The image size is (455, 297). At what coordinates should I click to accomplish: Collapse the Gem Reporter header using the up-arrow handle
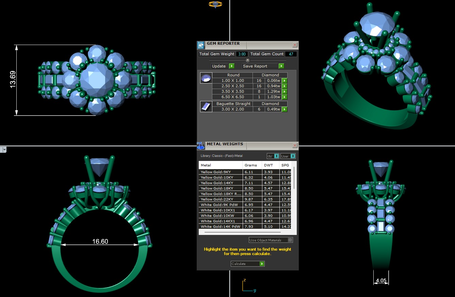coord(248,60)
